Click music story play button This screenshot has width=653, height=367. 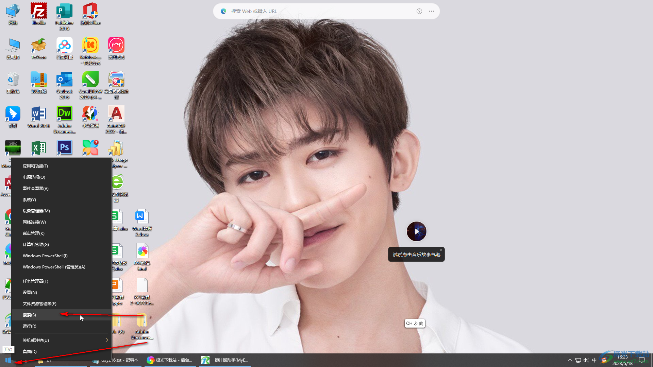(416, 231)
